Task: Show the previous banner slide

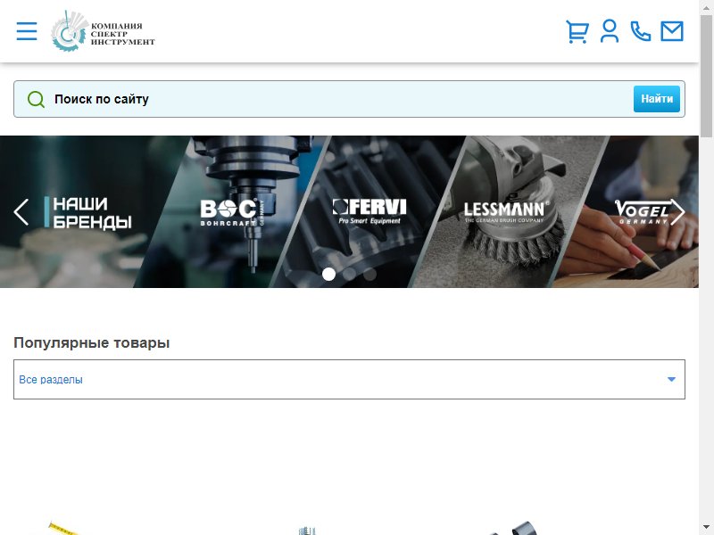Action: click(x=21, y=212)
